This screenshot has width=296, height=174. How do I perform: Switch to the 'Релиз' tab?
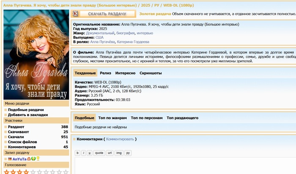(105, 73)
